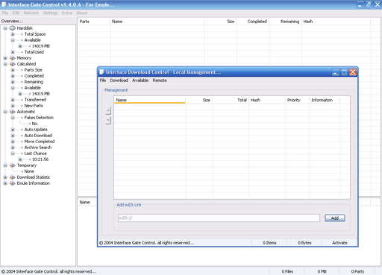The height and width of the screenshot is (275, 382).
Task: Collapse the Last Chance node
Action: click(x=13, y=154)
